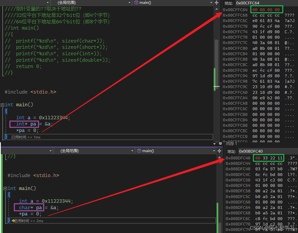298x233 pixels.
Task: Click the 地址: label in lower memory window
Action: click(x=232, y=151)
